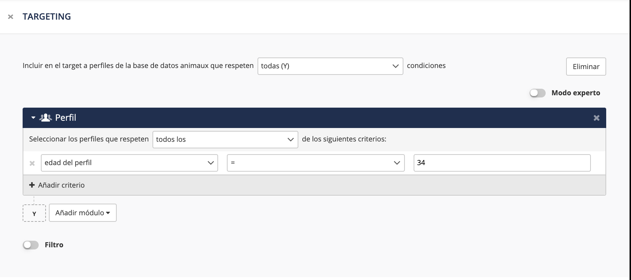Click the text de los siguientes criterios

[x=344, y=139]
